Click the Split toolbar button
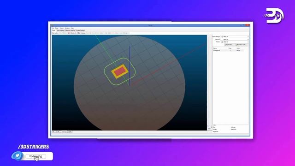This screenshot has width=295, height=166. pyautogui.click(x=108, y=33)
